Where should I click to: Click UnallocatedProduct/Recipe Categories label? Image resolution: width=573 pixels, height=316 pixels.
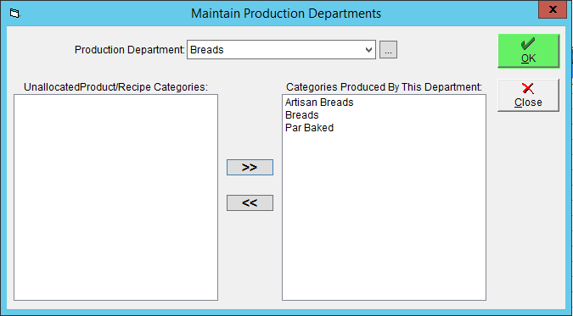115,87
